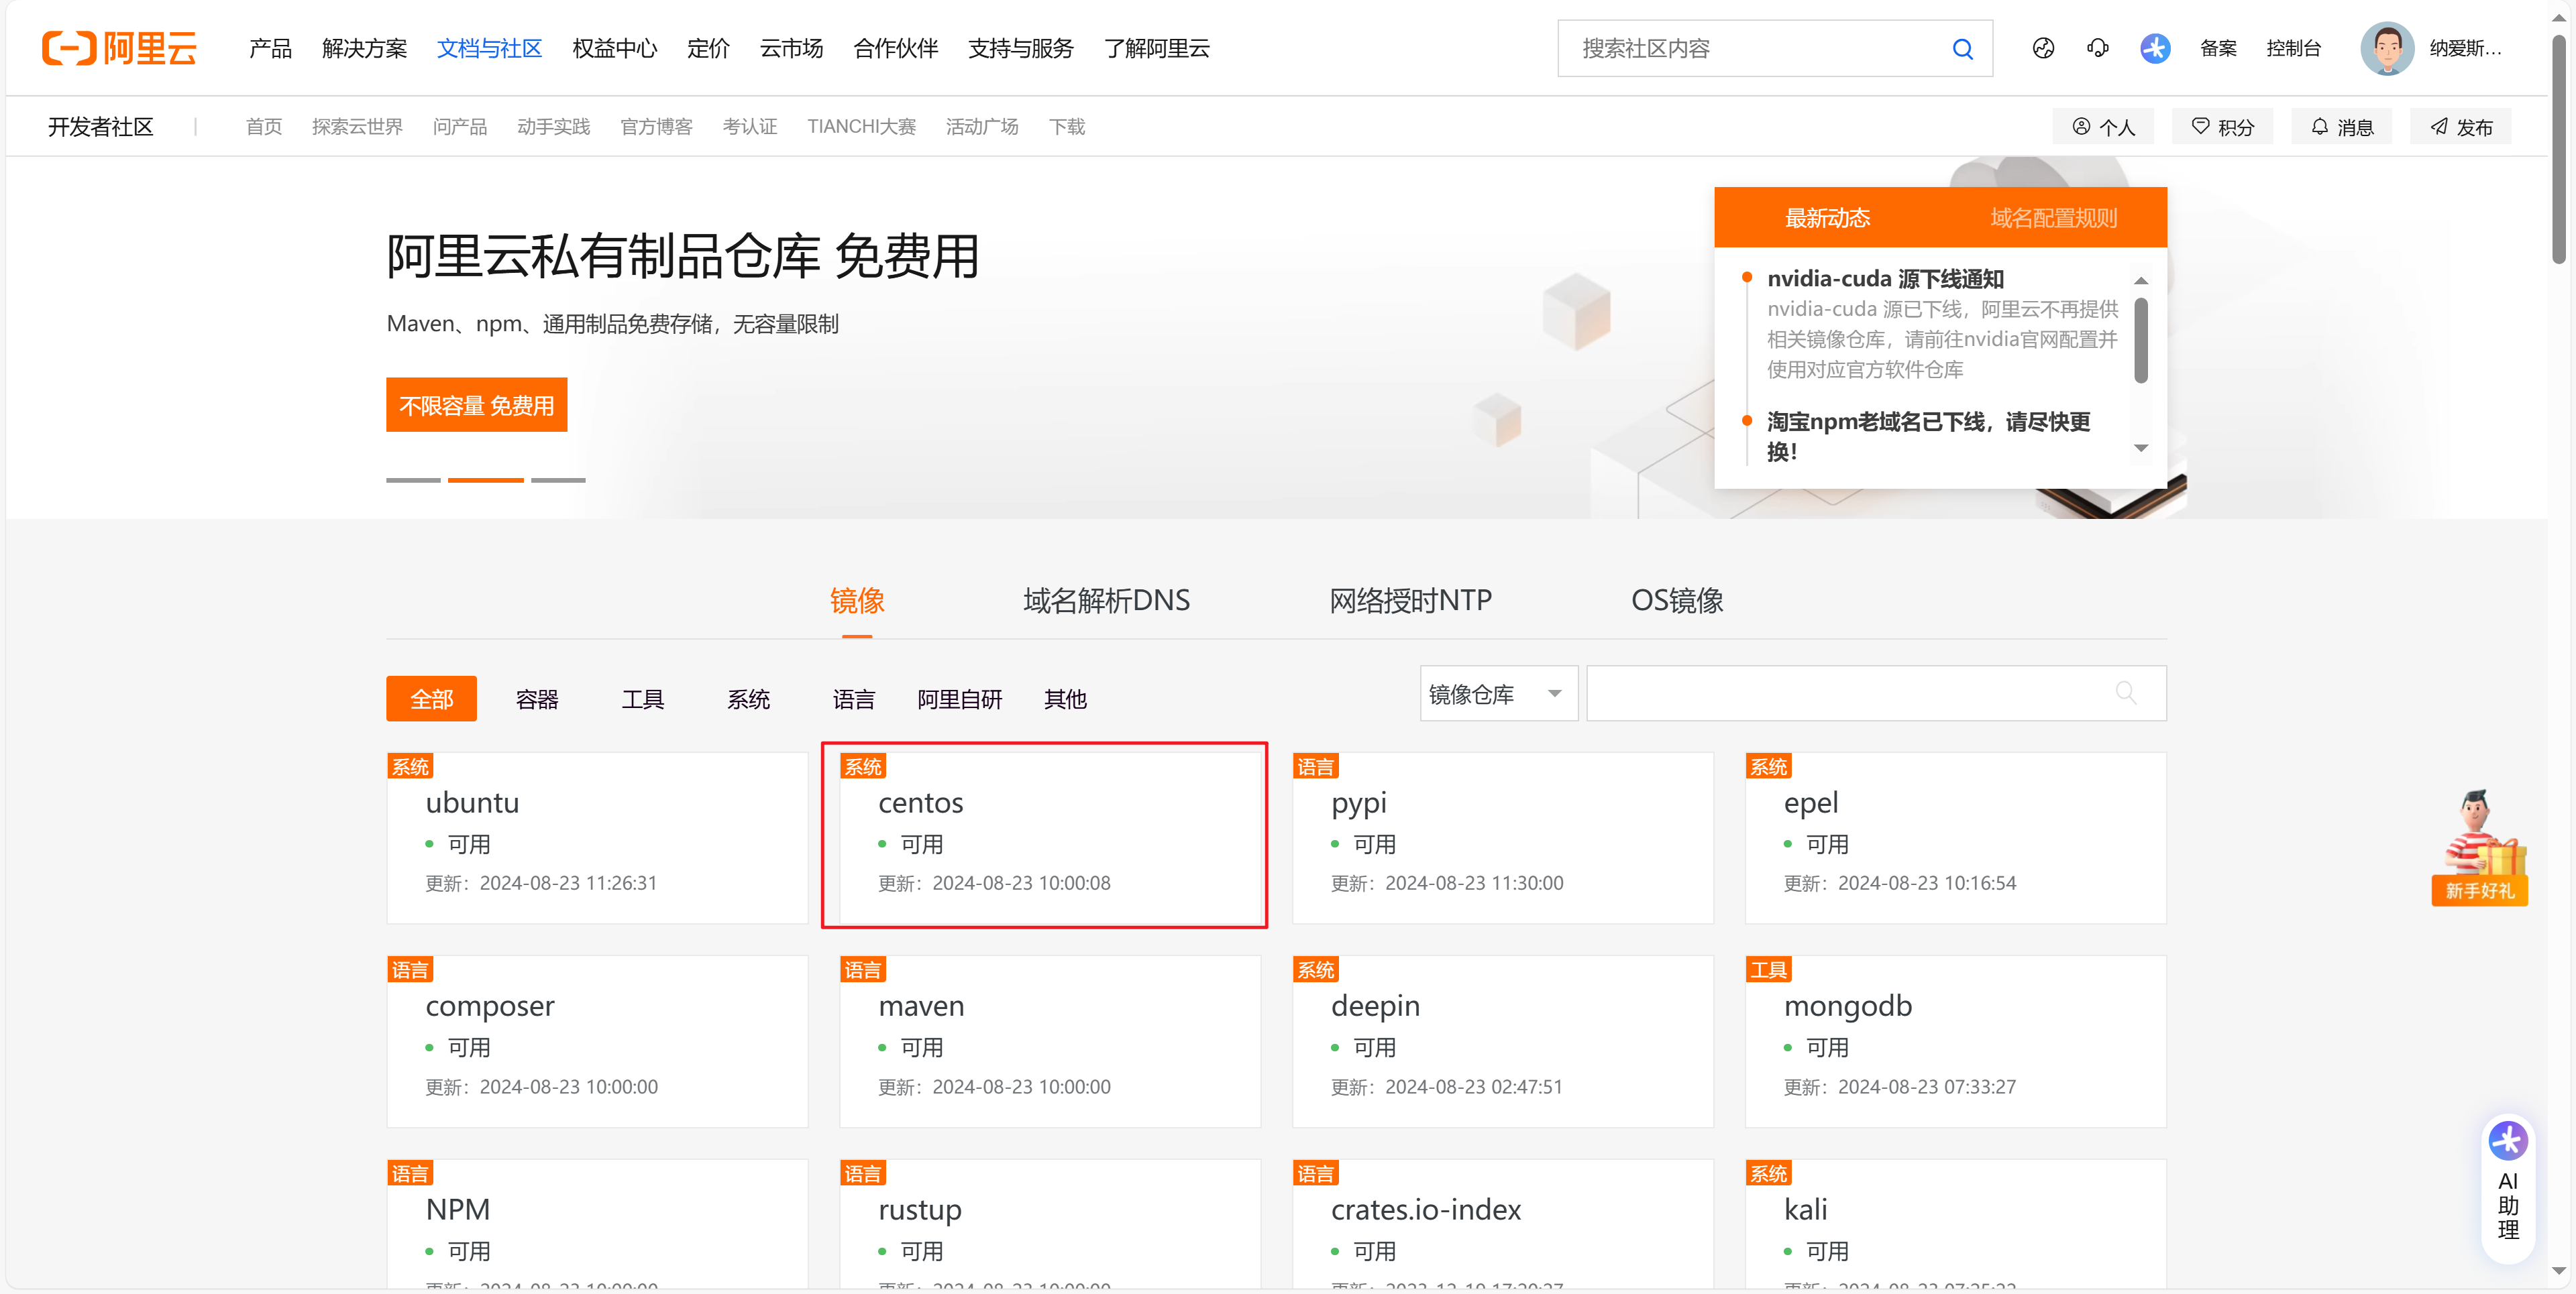Viewport: 2576px width, 1294px height.
Task: Switch to 域名解析DNS tab
Action: click(x=1106, y=601)
